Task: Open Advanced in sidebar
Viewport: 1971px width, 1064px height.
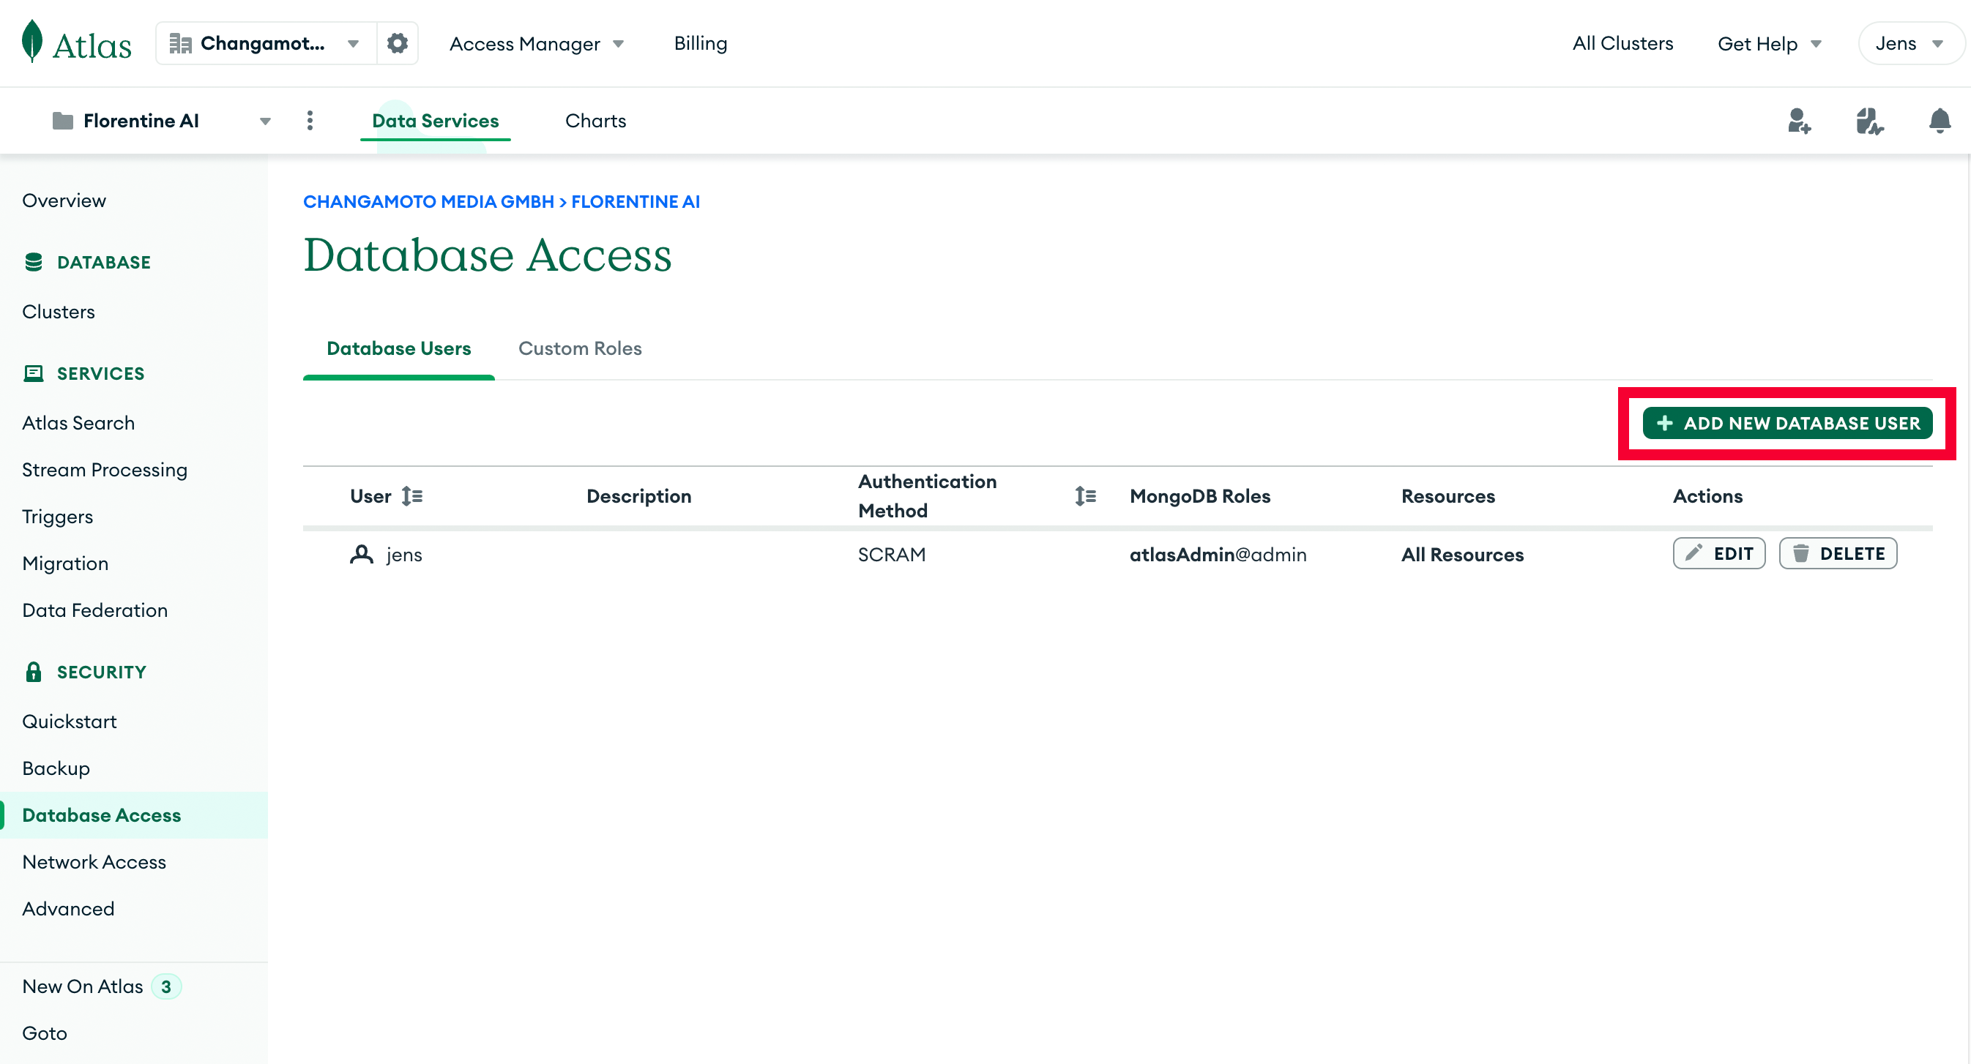Action: 68,909
